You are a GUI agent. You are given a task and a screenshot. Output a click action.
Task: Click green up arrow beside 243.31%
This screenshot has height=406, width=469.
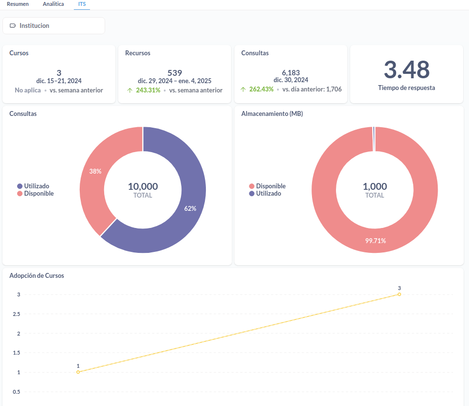tap(130, 90)
